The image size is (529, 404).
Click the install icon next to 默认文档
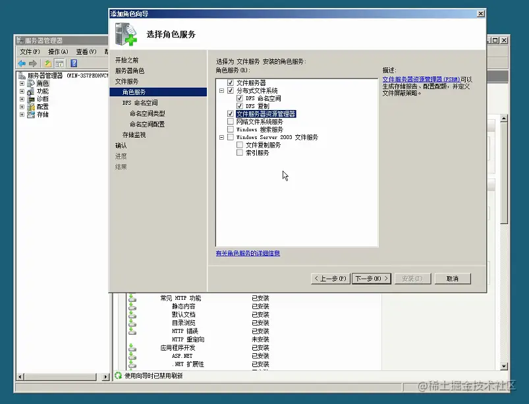[132, 314]
